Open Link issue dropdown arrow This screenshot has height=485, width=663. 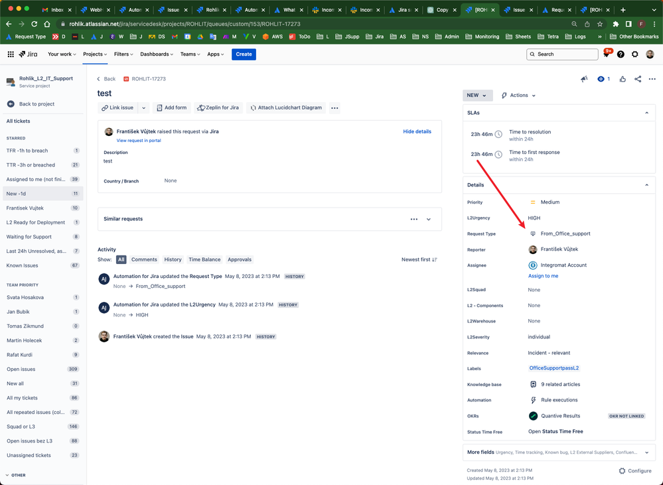point(144,108)
